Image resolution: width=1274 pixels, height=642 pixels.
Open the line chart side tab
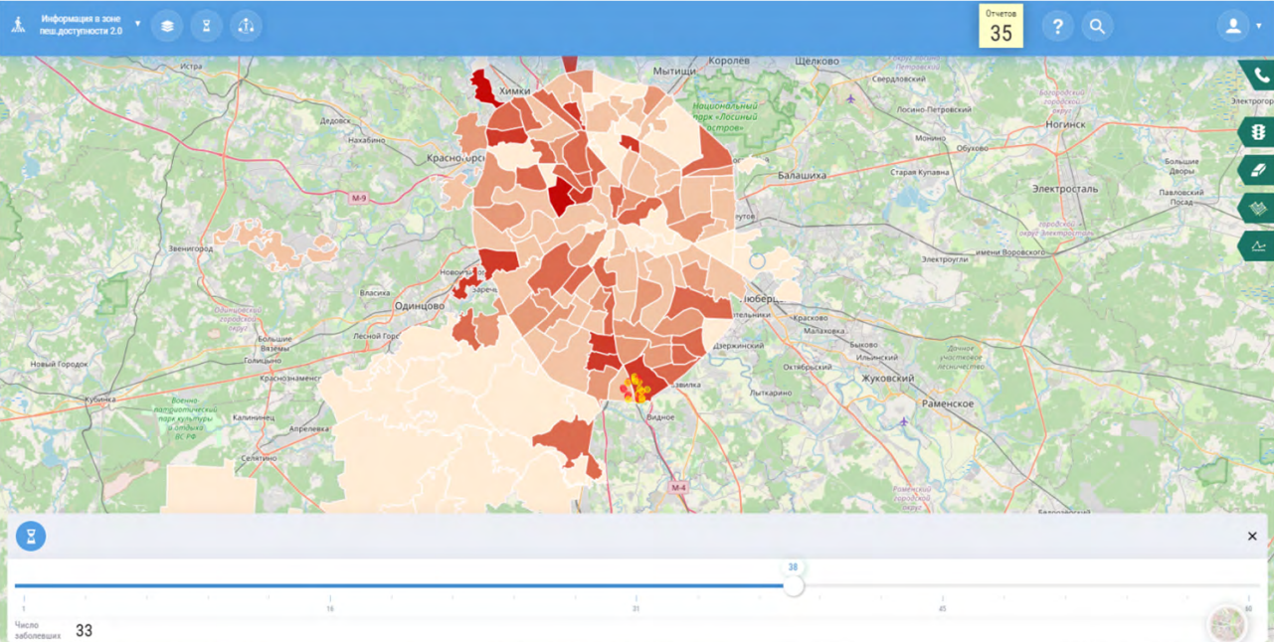1258,245
